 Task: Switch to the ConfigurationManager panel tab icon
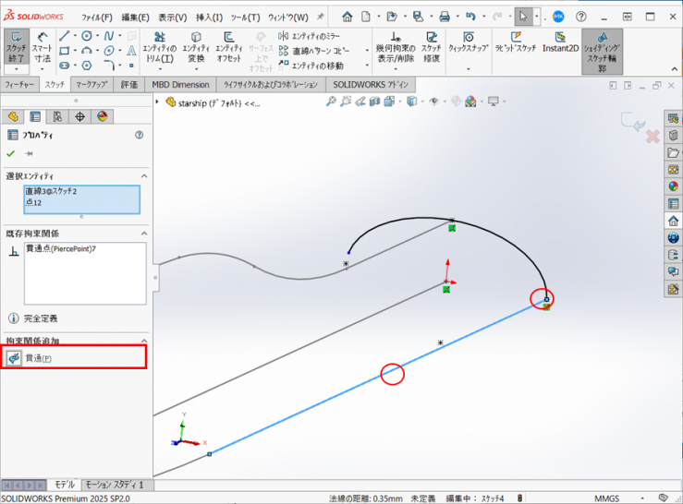pos(57,116)
